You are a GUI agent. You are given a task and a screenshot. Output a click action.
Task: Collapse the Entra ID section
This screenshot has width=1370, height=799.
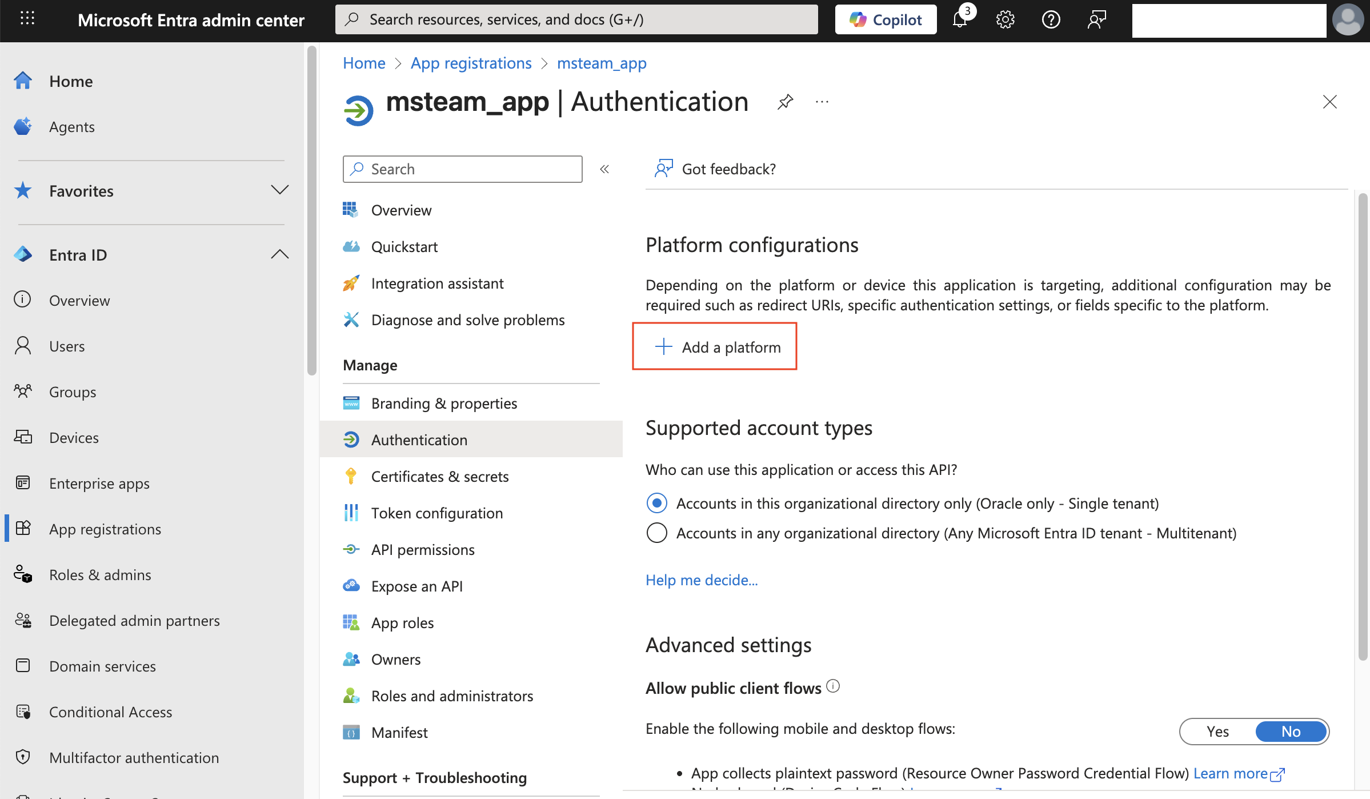pos(279,254)
